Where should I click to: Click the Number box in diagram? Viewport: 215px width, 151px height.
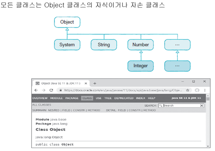[141, 45]
